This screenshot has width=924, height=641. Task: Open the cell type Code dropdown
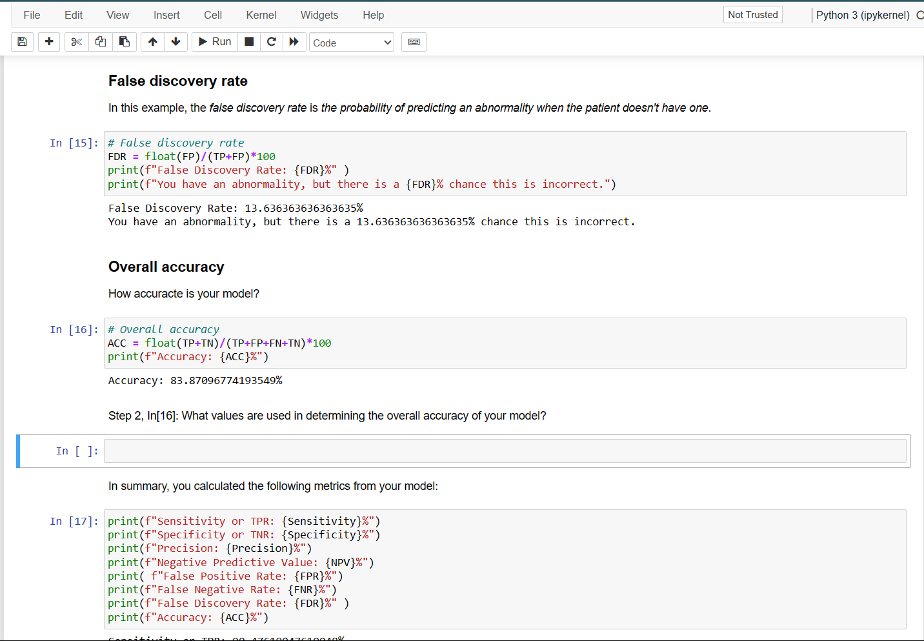pos(352,43)
